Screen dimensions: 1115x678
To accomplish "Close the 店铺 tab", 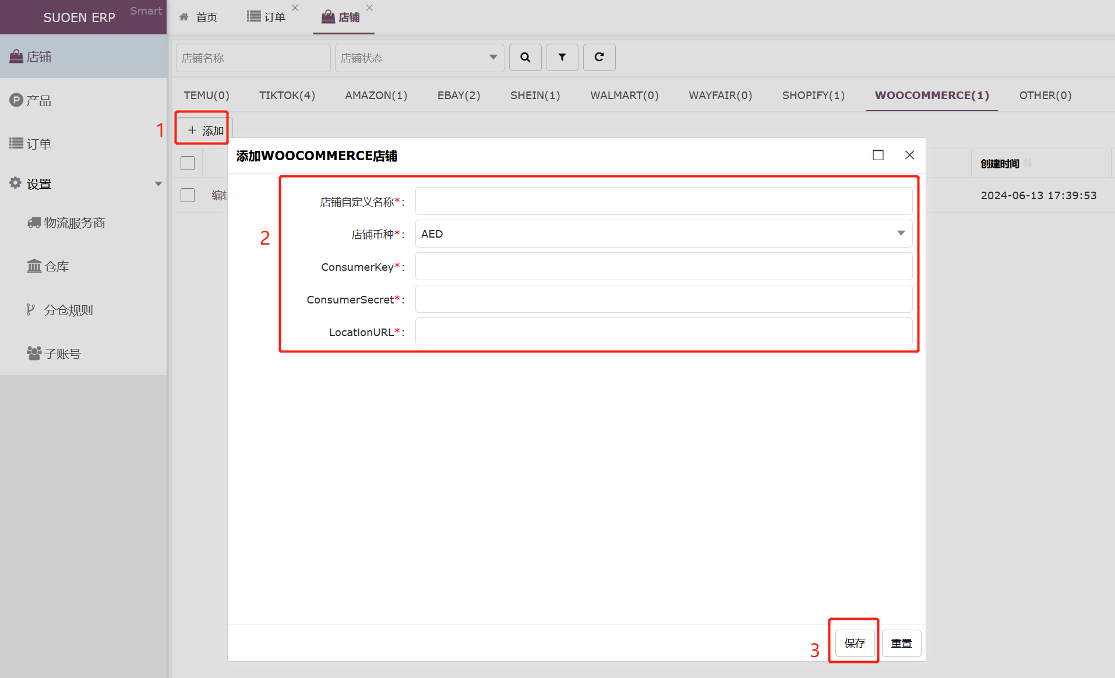I will pyautogui.click(x=369, y=8).
